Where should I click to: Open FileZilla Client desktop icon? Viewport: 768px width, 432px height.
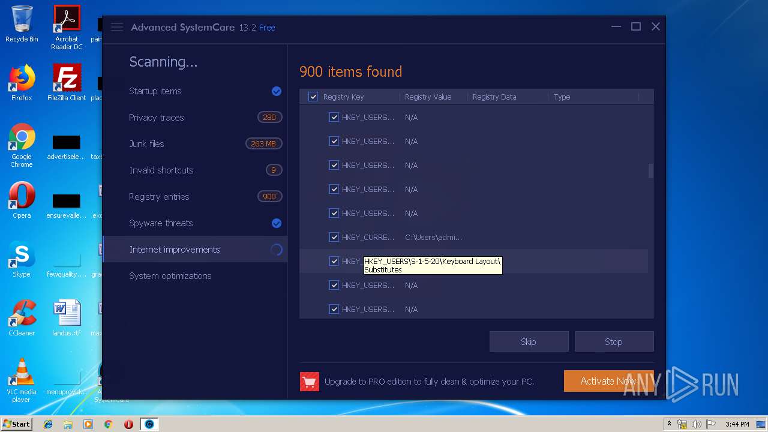coord(67,83)
